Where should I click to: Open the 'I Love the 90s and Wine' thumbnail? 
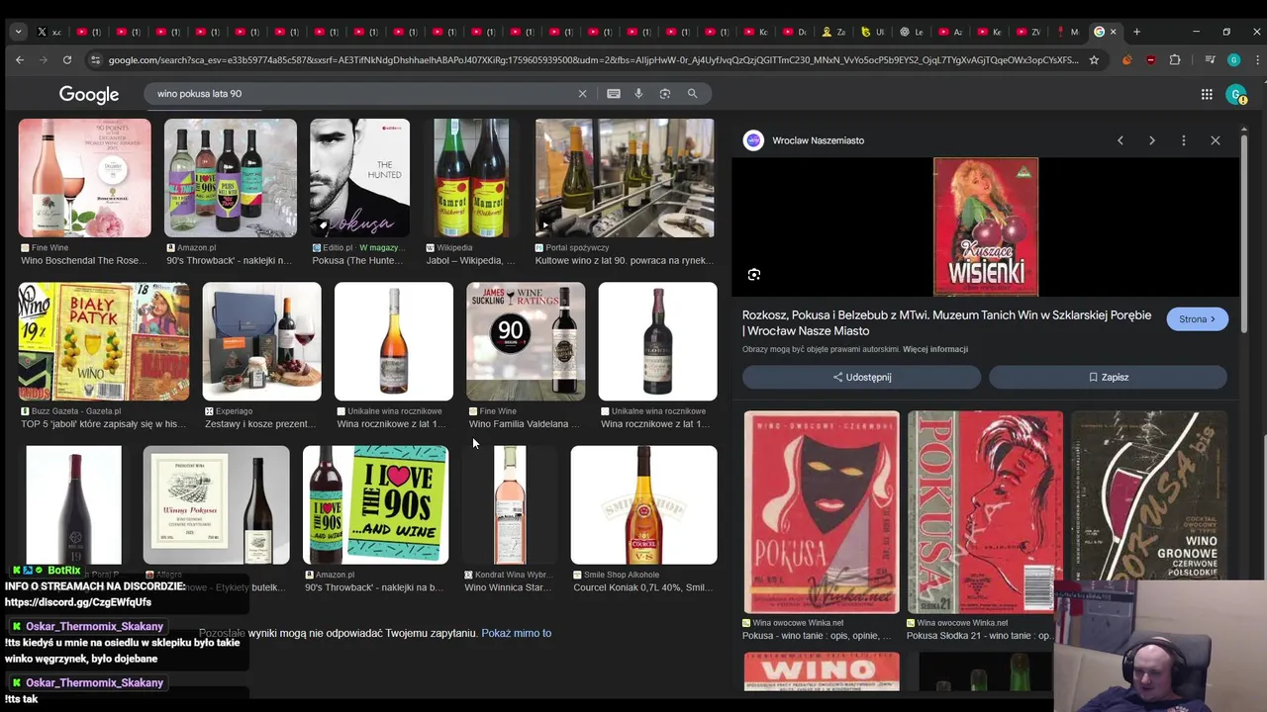point(375,504)
